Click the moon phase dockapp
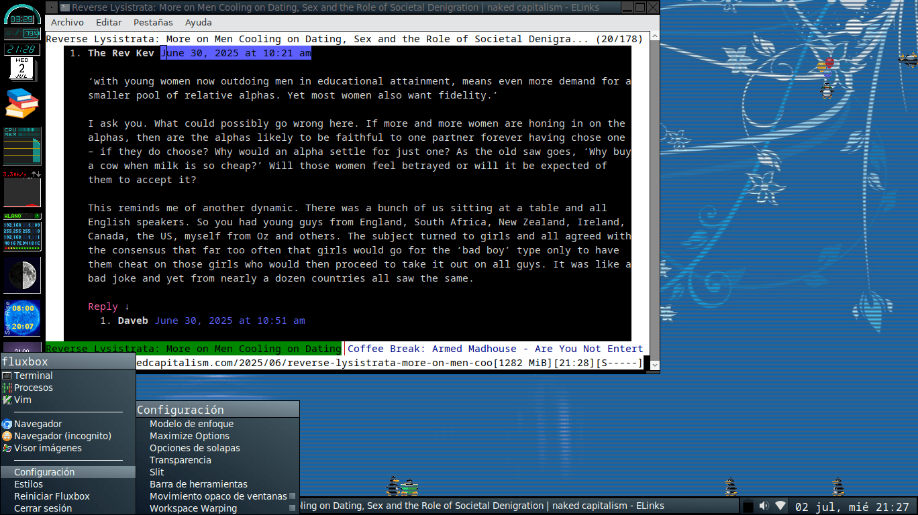 pos(22,275)
